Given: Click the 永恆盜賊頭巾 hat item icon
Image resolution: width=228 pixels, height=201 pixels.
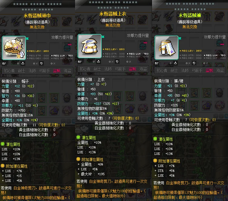Looking at the screenshot, I should point(14,48).
